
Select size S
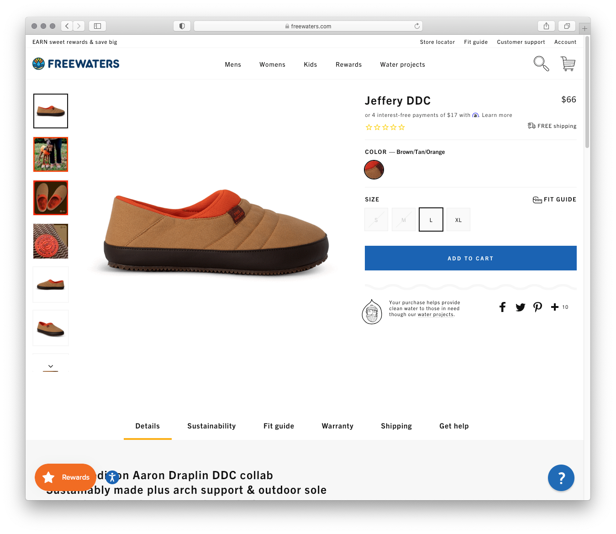[x=376, y=220]
